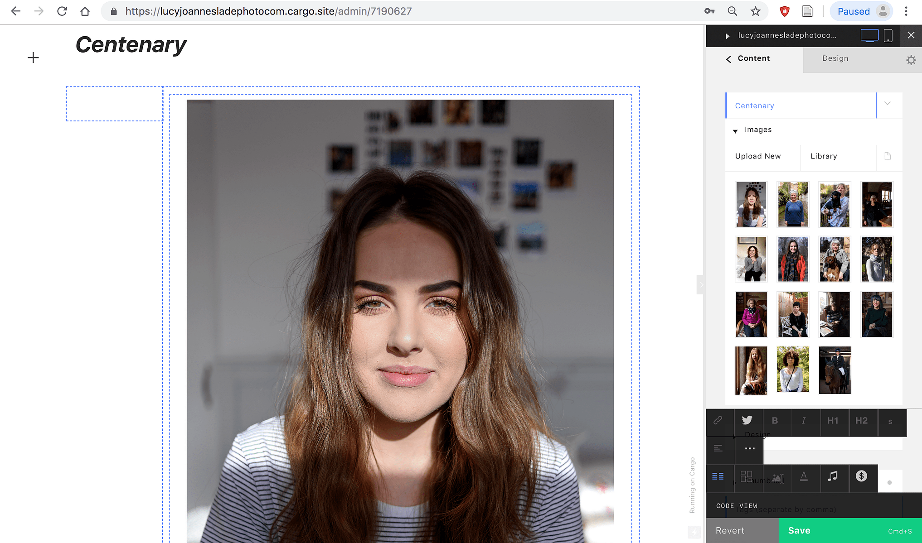Open the Paused profile button
922x543 pixels.
pos(861,11)
